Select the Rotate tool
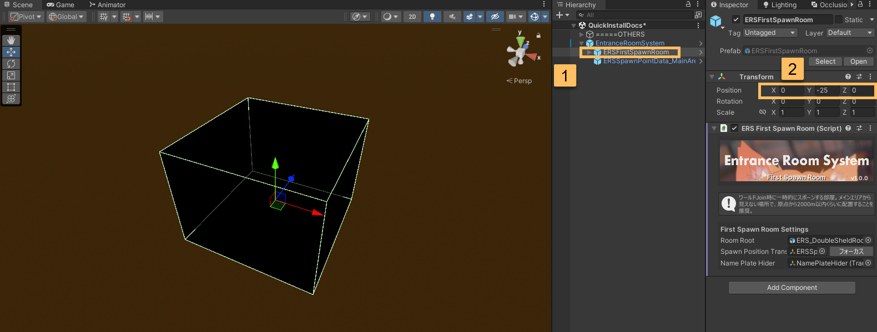The image size is (877, 332). tap(11, 64)
